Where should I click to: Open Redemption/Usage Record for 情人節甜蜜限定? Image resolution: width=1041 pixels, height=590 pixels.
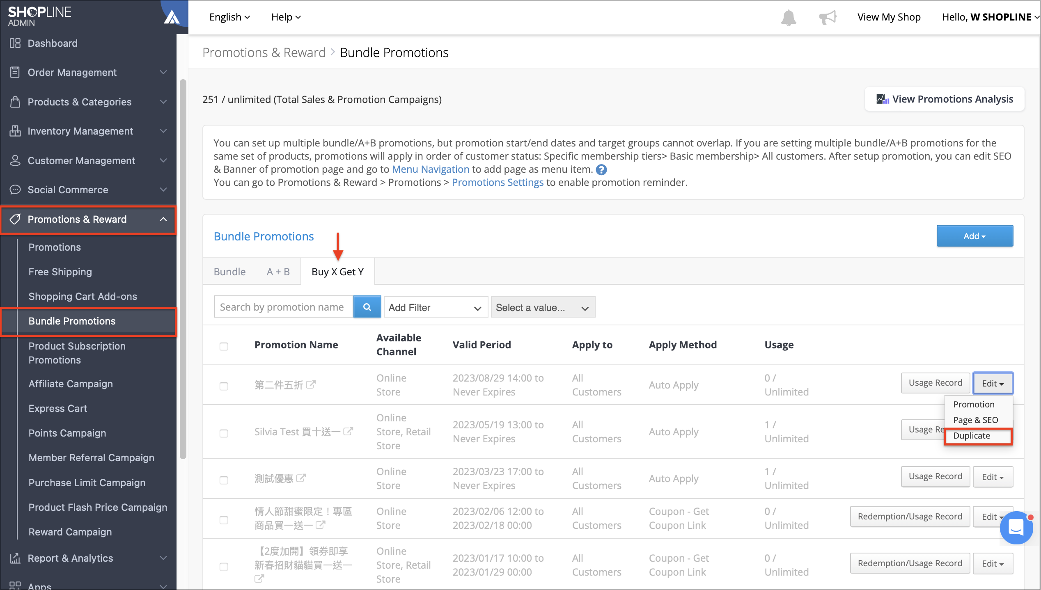tap(910, 517)
